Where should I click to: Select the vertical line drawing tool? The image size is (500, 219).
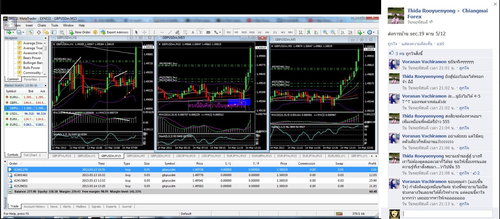154,32
